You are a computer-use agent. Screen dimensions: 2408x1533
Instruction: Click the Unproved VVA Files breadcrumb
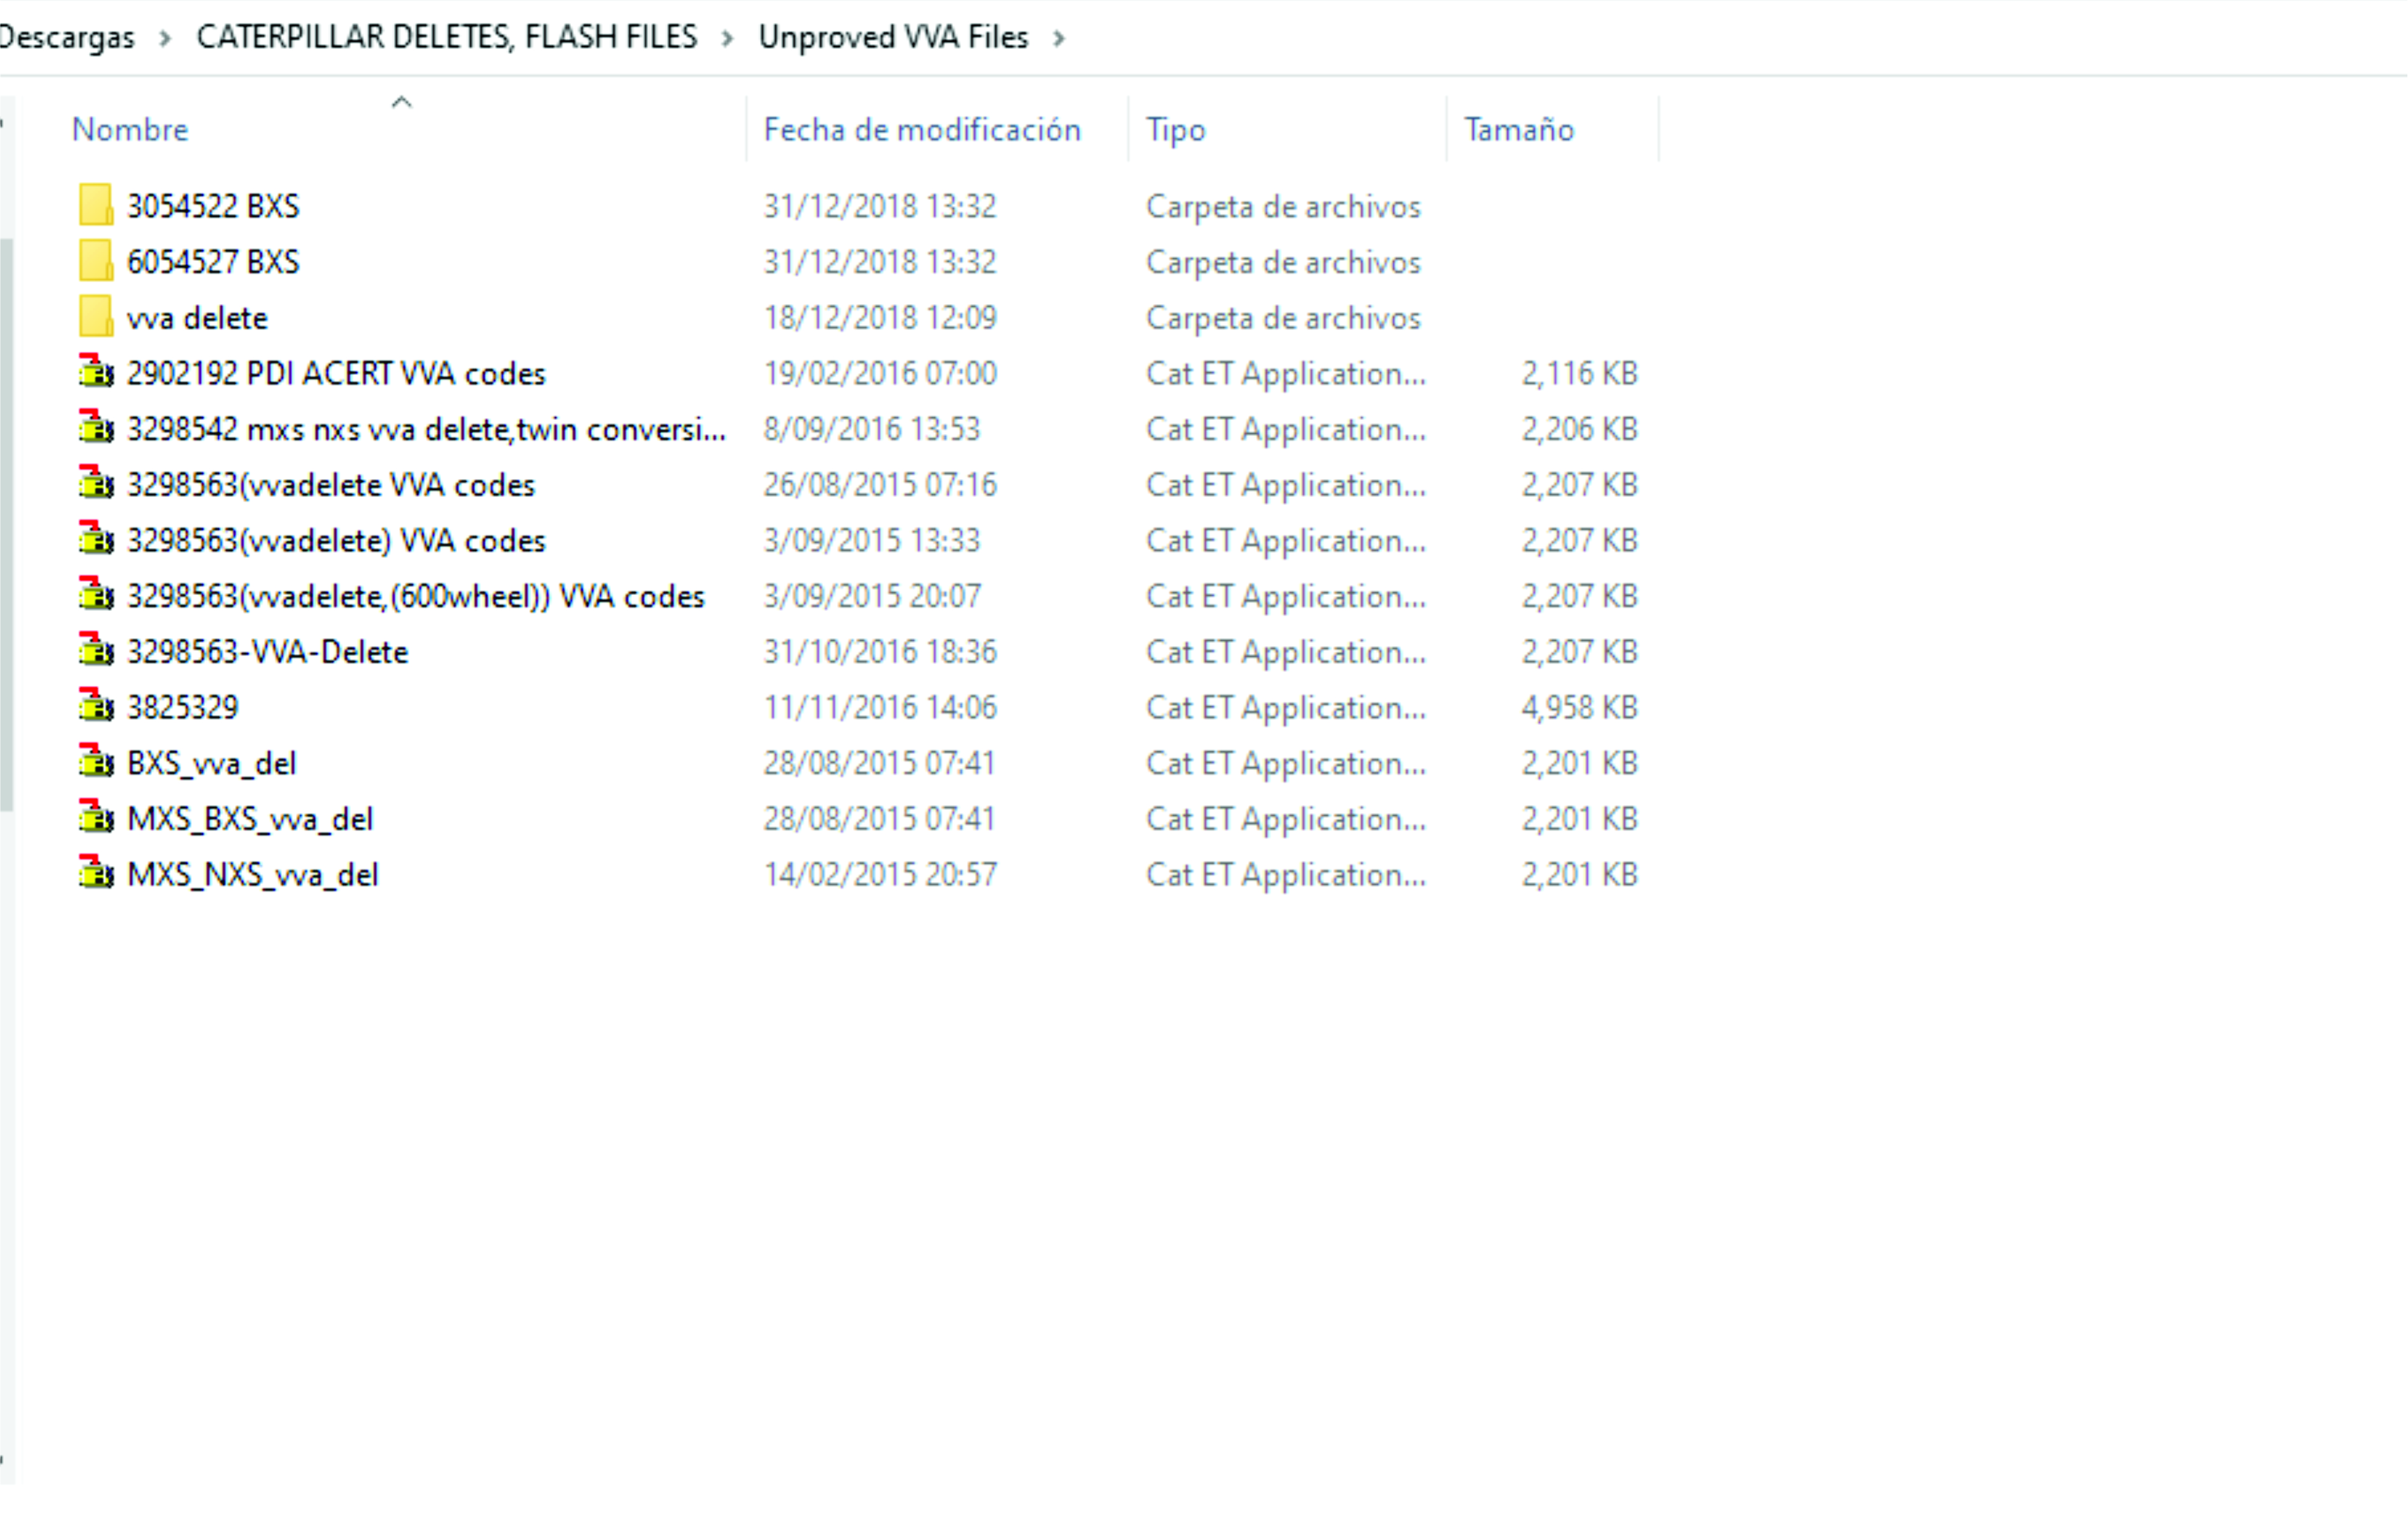coord(893,37)
